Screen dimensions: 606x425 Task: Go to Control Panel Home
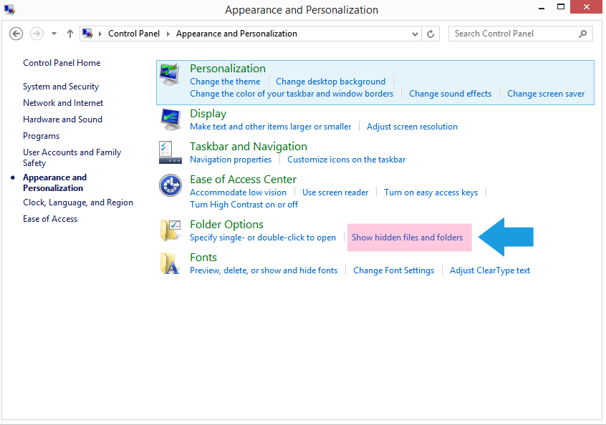tap(62, 63)
